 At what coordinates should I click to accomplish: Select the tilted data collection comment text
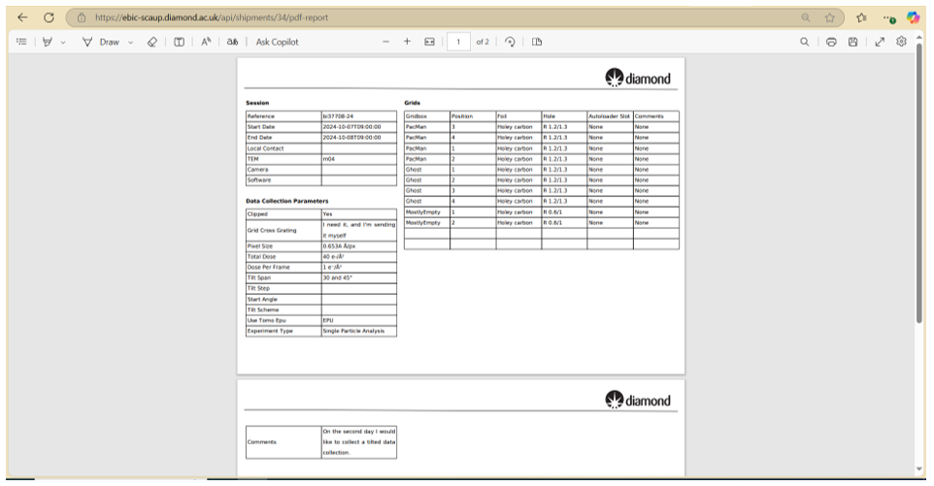[x=359, y=442]
